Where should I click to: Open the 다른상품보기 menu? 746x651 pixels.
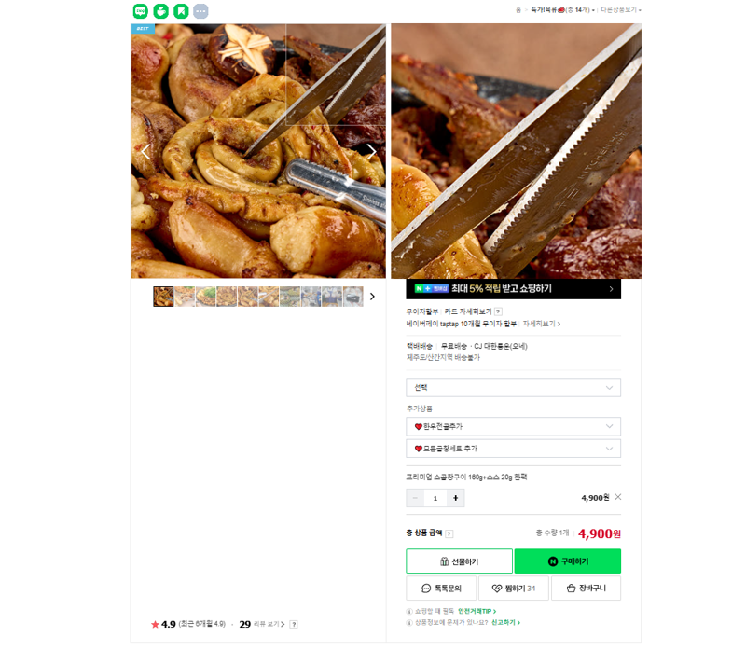point(620,10)
